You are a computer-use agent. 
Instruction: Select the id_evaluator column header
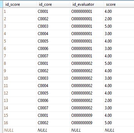click(87, 4)
